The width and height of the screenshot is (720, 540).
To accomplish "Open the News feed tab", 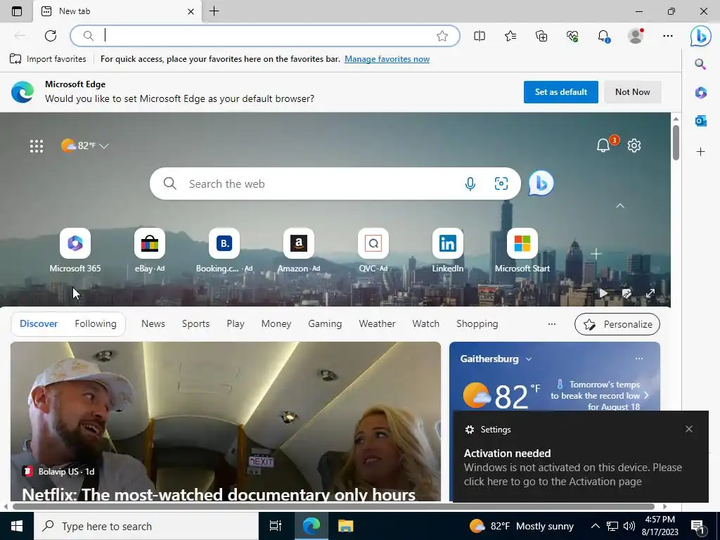I will pyautogui.click(x=153, y=323).
